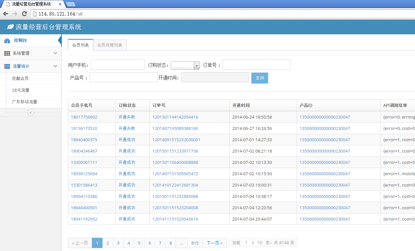Open 广东移动流量 submenu item
The width and height of the screenshot is (415, 251).
(25, 102)
